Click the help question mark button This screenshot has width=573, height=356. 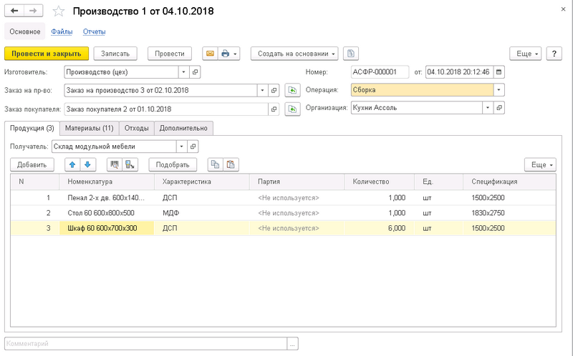[x=554, y=54]
